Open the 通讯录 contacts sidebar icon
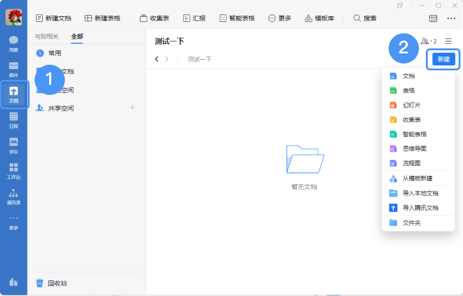 point(14,197)
